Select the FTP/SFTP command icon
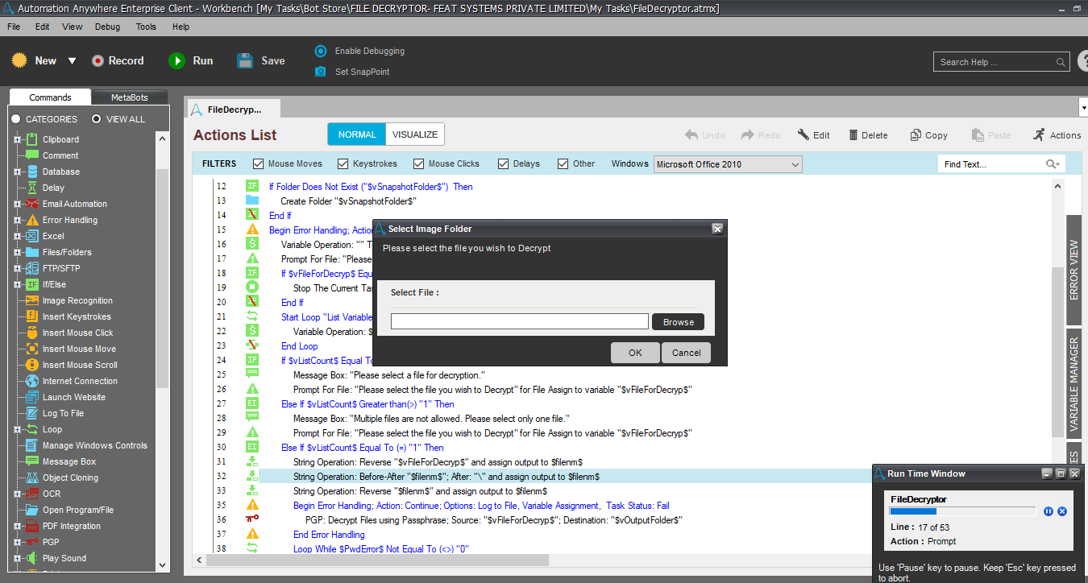The height and width of the screenshot is (583, 1088). click(x=32, y=268)
